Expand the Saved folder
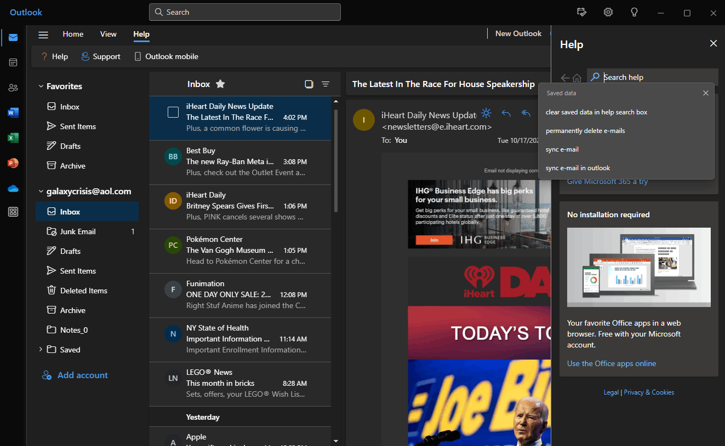725x446 pixels. click(41, 349)
